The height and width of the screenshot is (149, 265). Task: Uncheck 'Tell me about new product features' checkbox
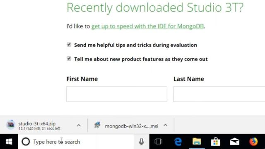(x=69, y=59)
